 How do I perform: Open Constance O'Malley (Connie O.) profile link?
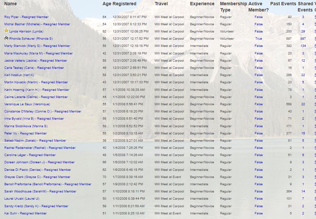tap(43, 111)
